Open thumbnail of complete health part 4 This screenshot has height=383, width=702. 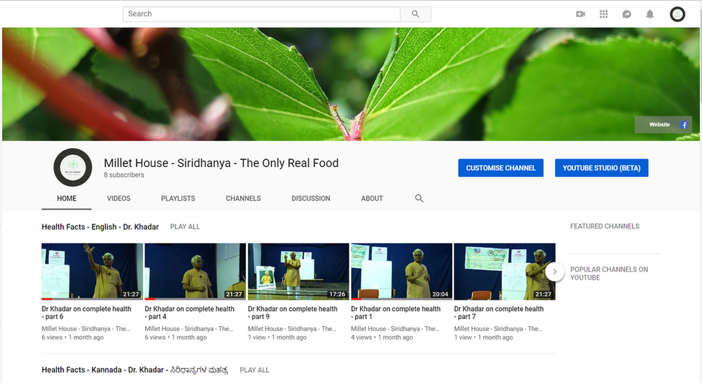195,271
